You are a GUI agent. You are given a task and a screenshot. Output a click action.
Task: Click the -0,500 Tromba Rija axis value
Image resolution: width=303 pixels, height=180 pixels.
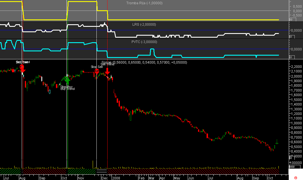[x=297, y=15]
